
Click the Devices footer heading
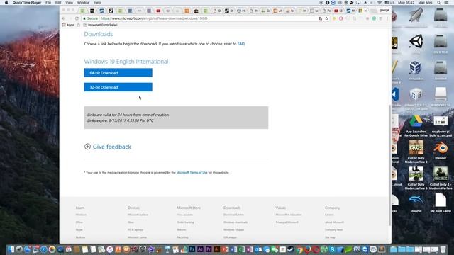point(133,208)
